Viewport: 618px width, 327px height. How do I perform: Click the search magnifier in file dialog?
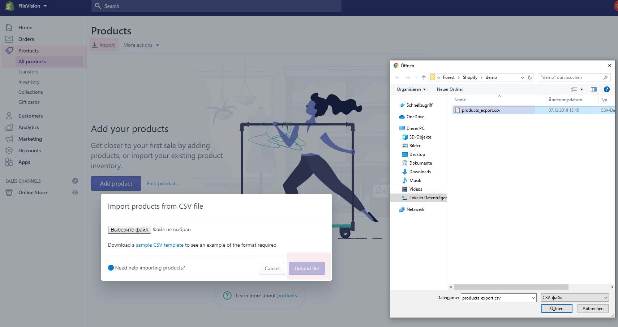point(605,77)
